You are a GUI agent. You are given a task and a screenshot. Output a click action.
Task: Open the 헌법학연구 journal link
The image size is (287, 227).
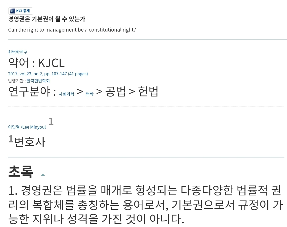(x=18, y=52)
